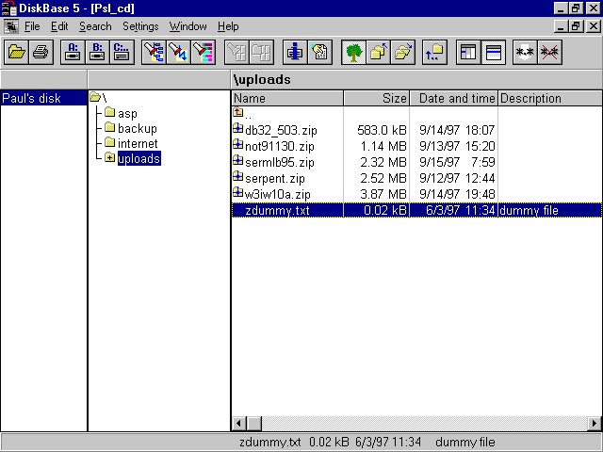
Task: Collapse the root backslash folder
Action: pyautogui.click(x=95, y=98)
